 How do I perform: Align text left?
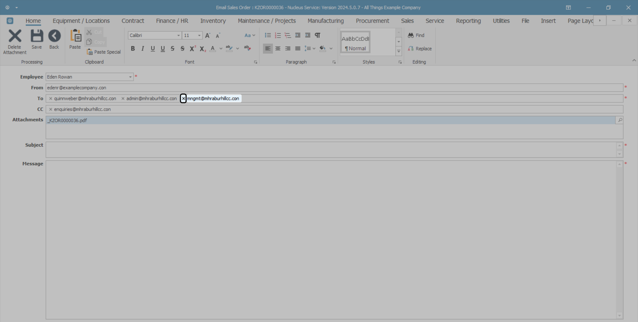coord(268,49)
